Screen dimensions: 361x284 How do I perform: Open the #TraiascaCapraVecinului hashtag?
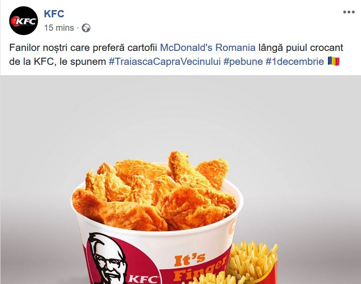click(164, 62)
